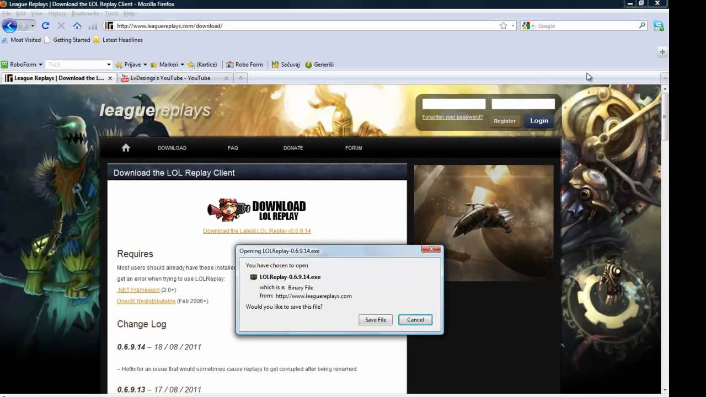Open the Help menu

click(x=129, y=13)
